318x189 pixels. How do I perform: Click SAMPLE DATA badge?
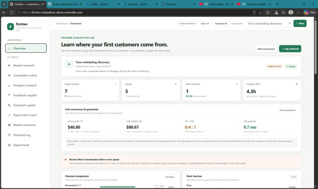pyautogui.click(x=274, y=67)
